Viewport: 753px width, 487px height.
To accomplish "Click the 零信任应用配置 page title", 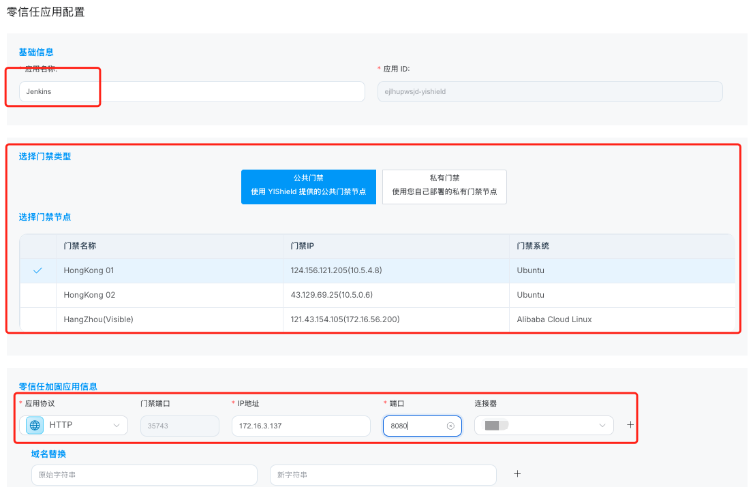I will point(46,12).
